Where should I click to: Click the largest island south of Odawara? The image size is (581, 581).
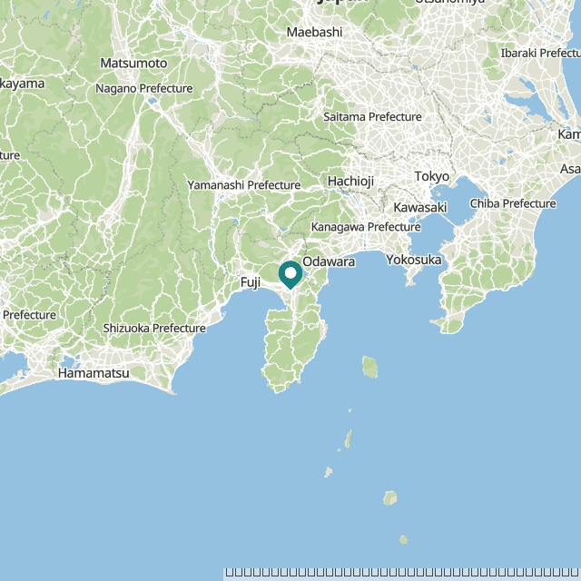click(x=369, y=367)
